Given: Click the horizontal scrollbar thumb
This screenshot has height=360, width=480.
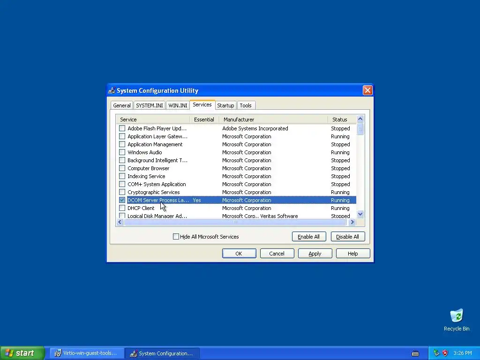Looking at the screenshot, I should (235, 222).
